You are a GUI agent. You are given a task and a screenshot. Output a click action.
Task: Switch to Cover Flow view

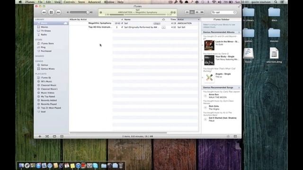click(x=202, y=12)
